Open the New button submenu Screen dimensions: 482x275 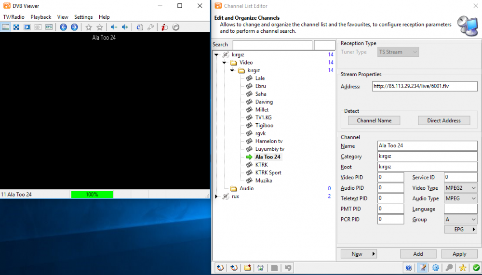[x=374, y=254]
